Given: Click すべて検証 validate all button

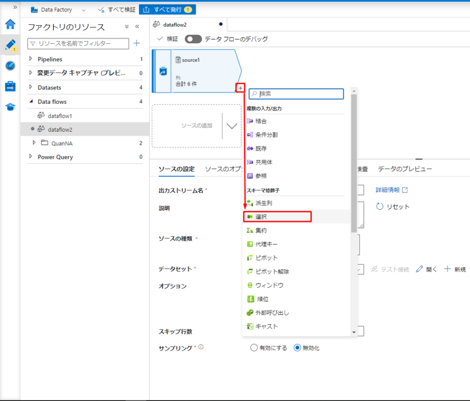Looking at the screenshot, I should click(117, 10).
